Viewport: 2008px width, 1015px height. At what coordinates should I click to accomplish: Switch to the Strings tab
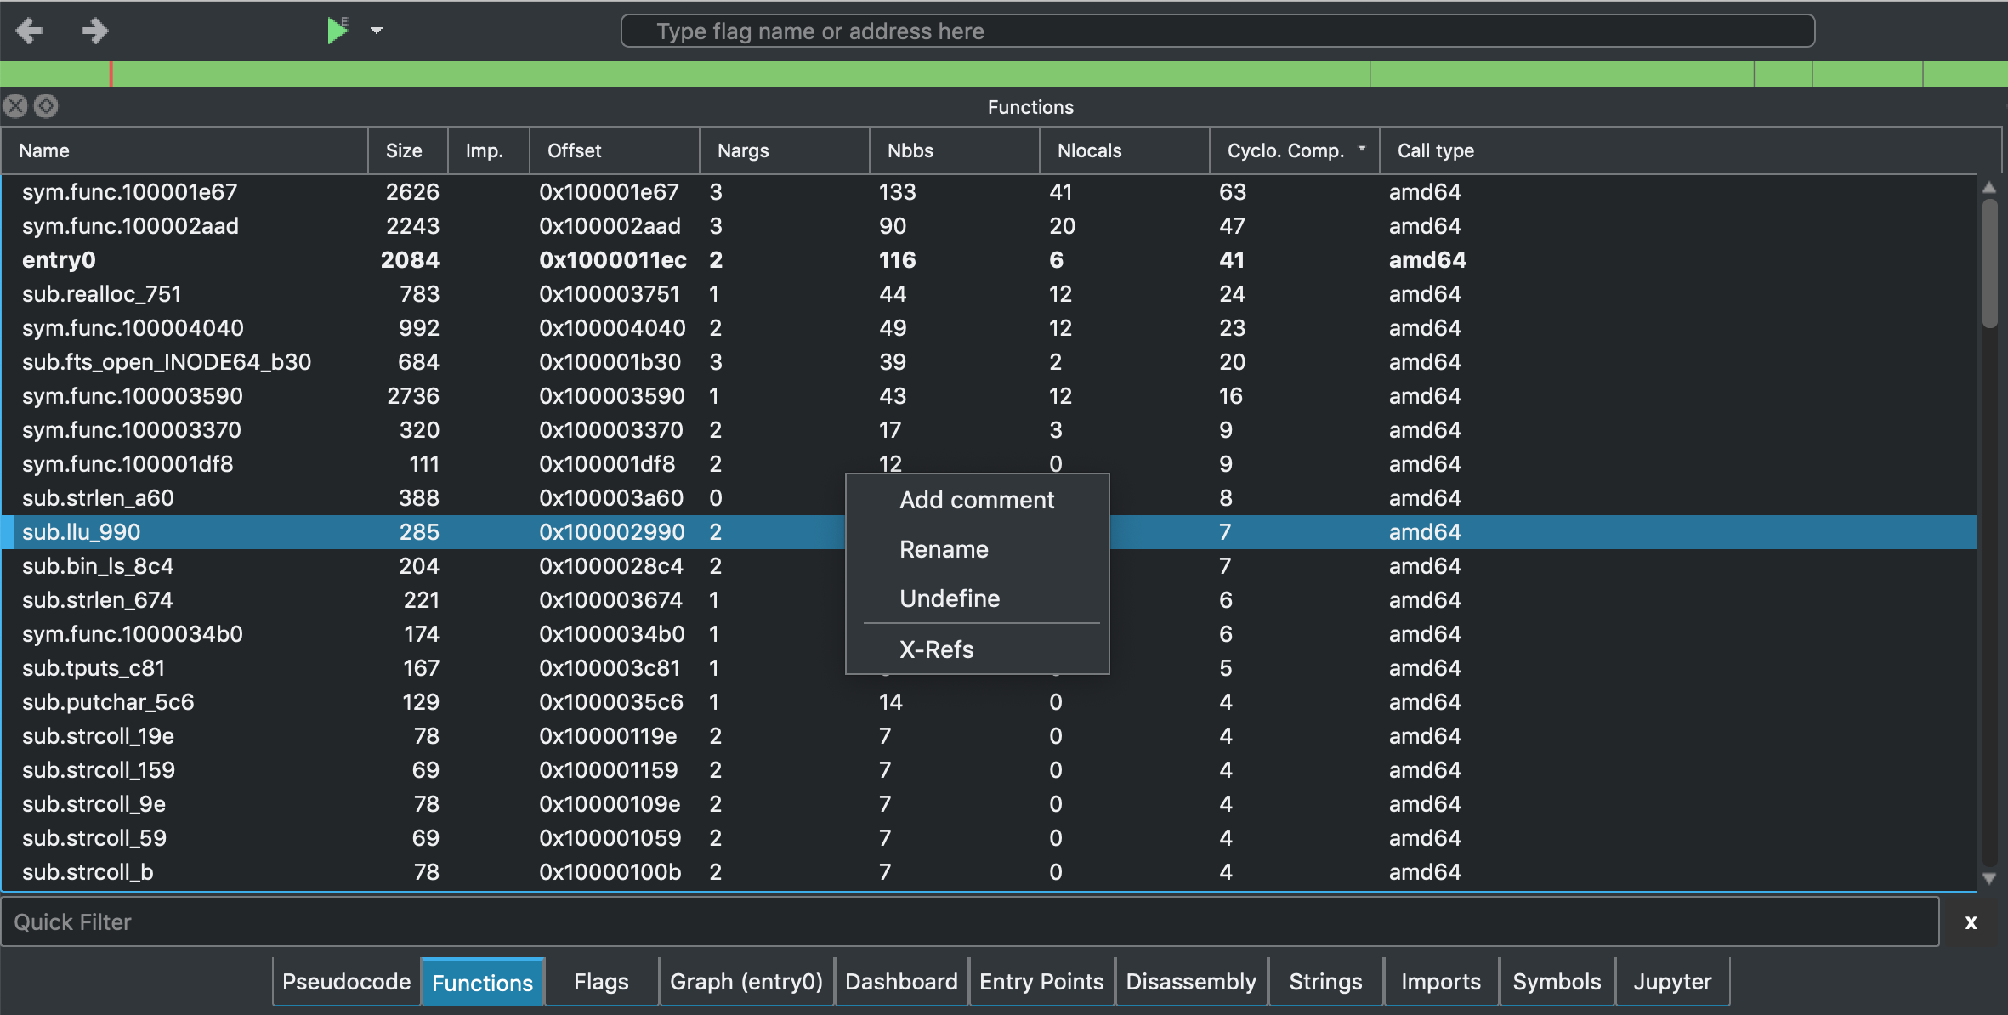click(x=1324, y=981)
